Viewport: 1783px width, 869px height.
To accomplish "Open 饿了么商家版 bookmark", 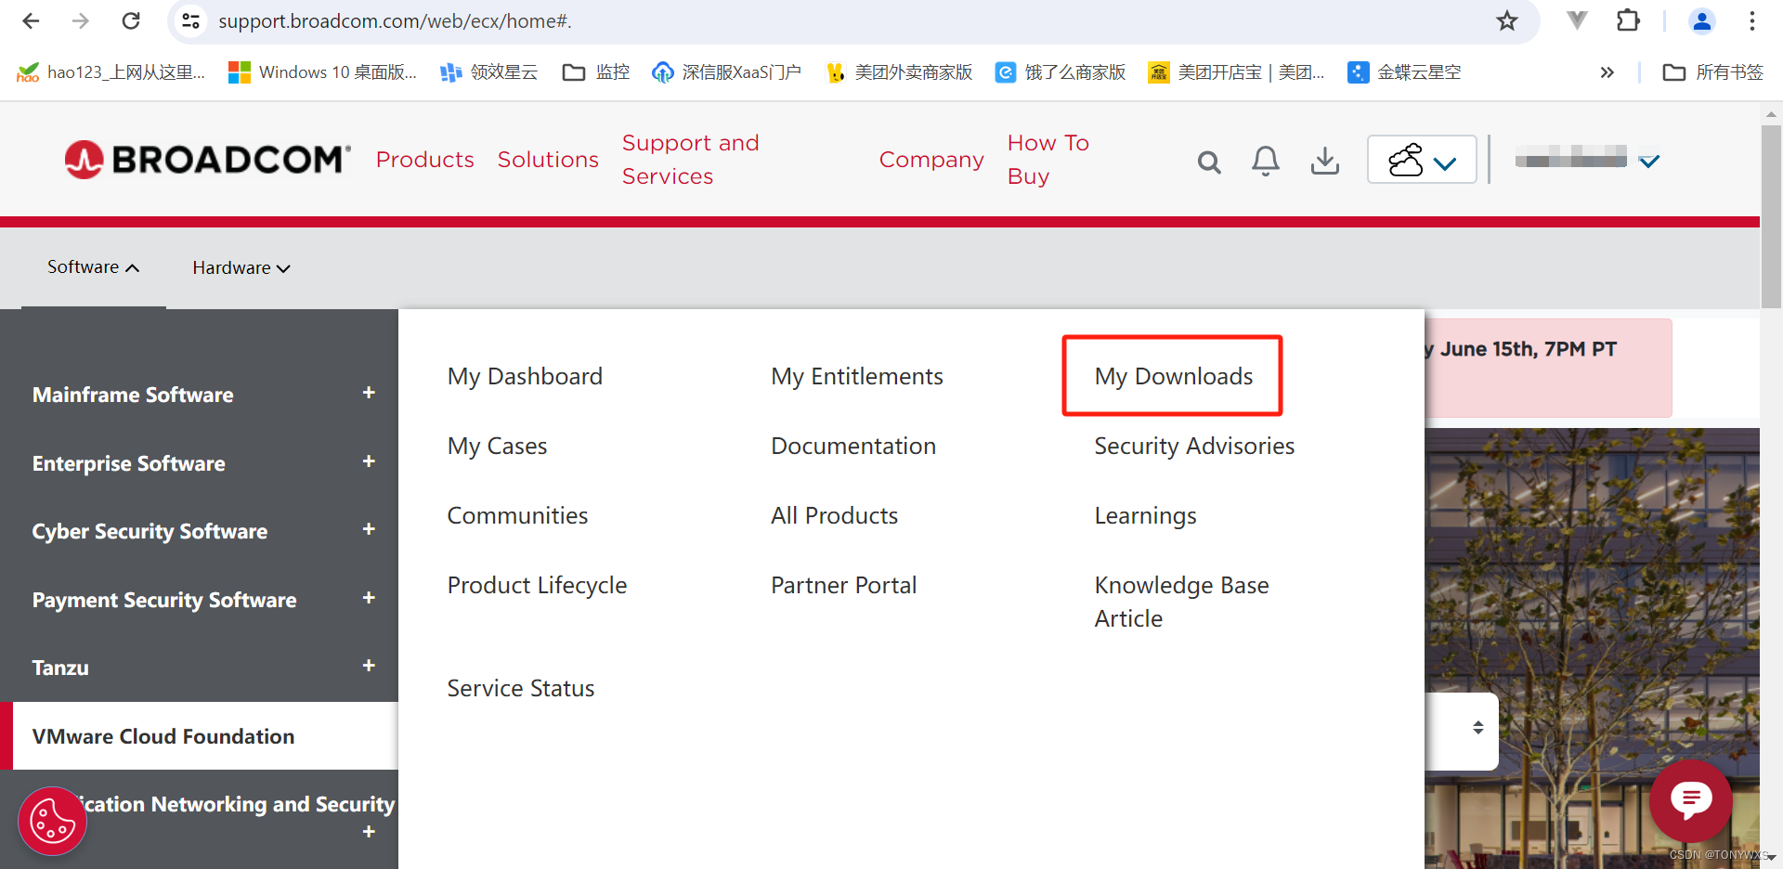I will click(x=1061, y=72).
